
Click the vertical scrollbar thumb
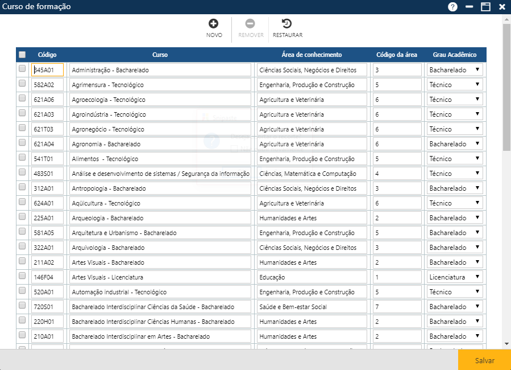(x=506, y=87)
